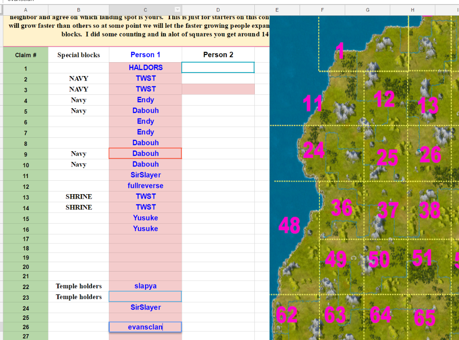Screen dimensions: 459x340
Task: Click claim number 20 in column A
Action: coord(26,267)
